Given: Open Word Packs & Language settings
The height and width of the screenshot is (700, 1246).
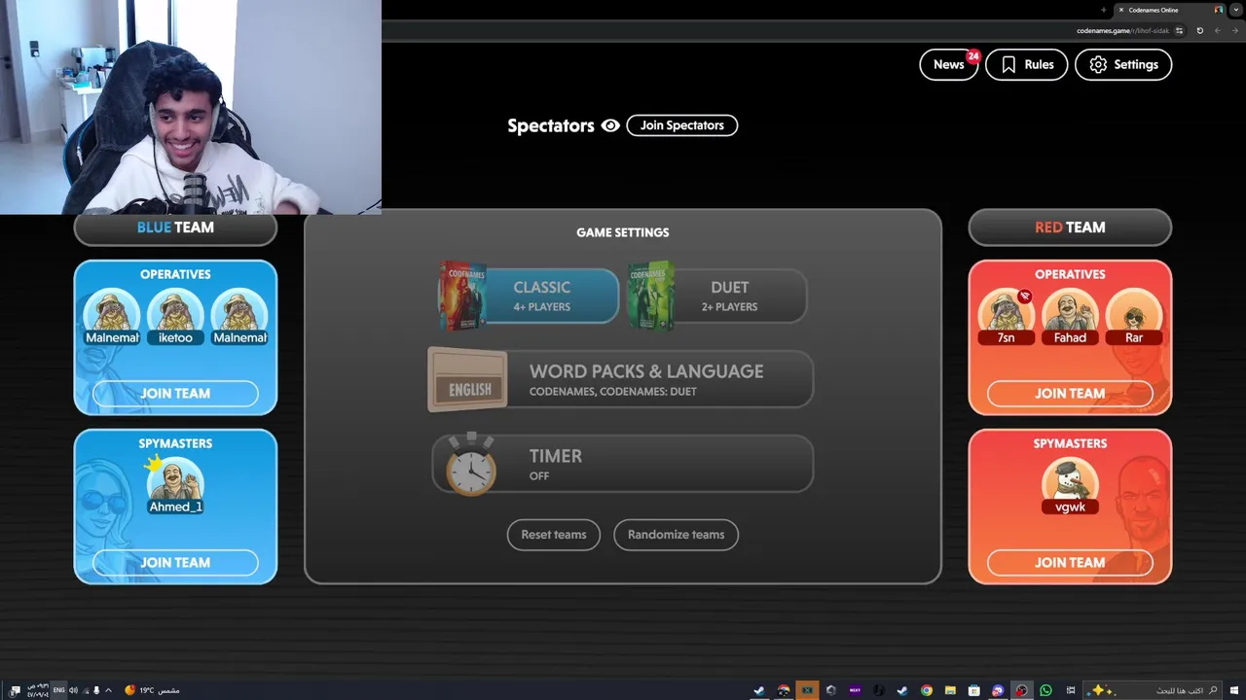Looking at the screenshot, I should tap(621, 379).
